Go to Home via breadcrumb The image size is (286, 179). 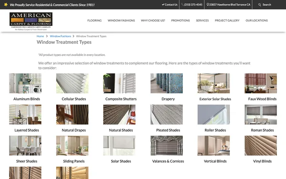coord(40,36)
